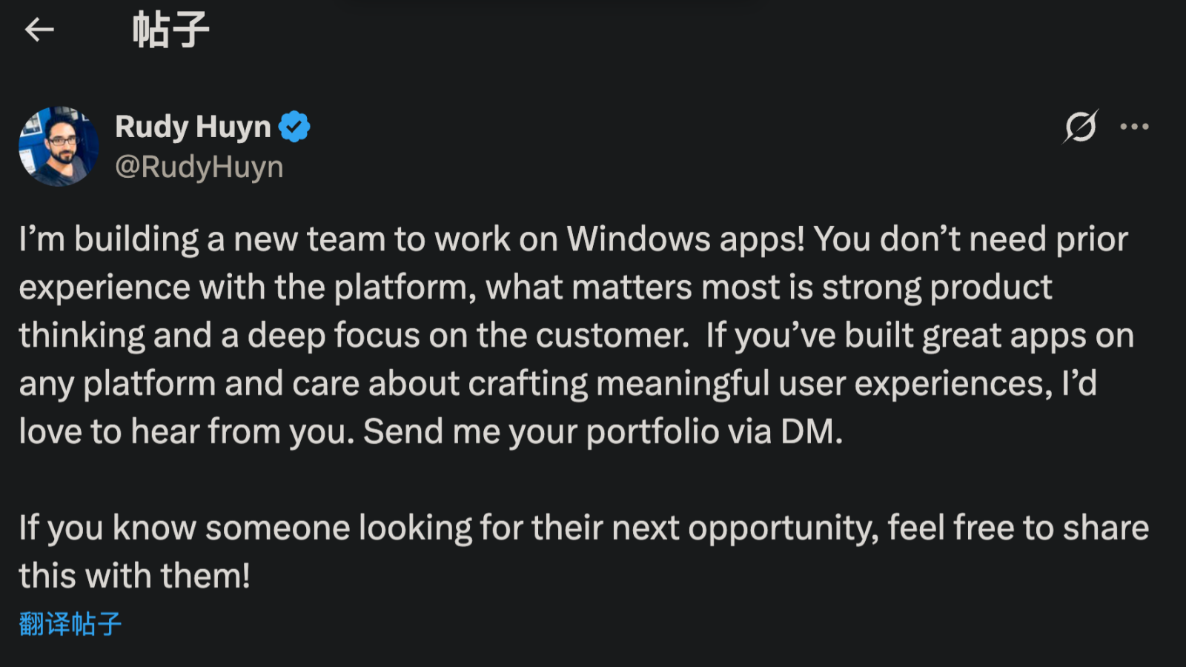Screen dimensions: 1186x667
Task: Click the words "Windows apps!" in the post
Action: (686, 239)
